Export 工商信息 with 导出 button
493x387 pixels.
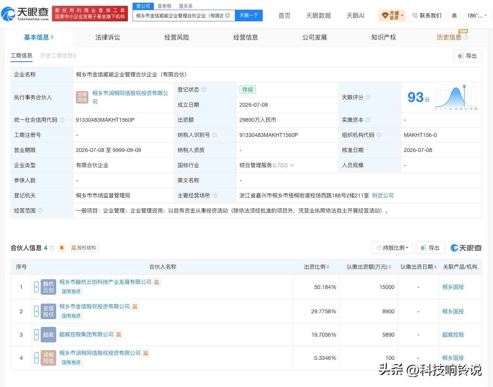(467, 56)
